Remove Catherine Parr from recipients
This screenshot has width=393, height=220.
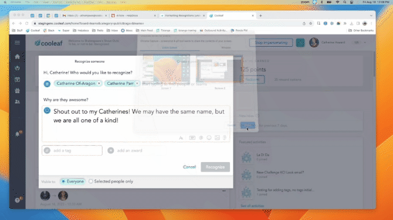[137, 84]
